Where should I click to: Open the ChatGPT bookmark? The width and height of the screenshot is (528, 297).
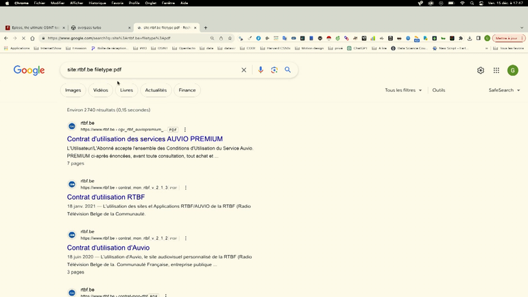[357, 48]
